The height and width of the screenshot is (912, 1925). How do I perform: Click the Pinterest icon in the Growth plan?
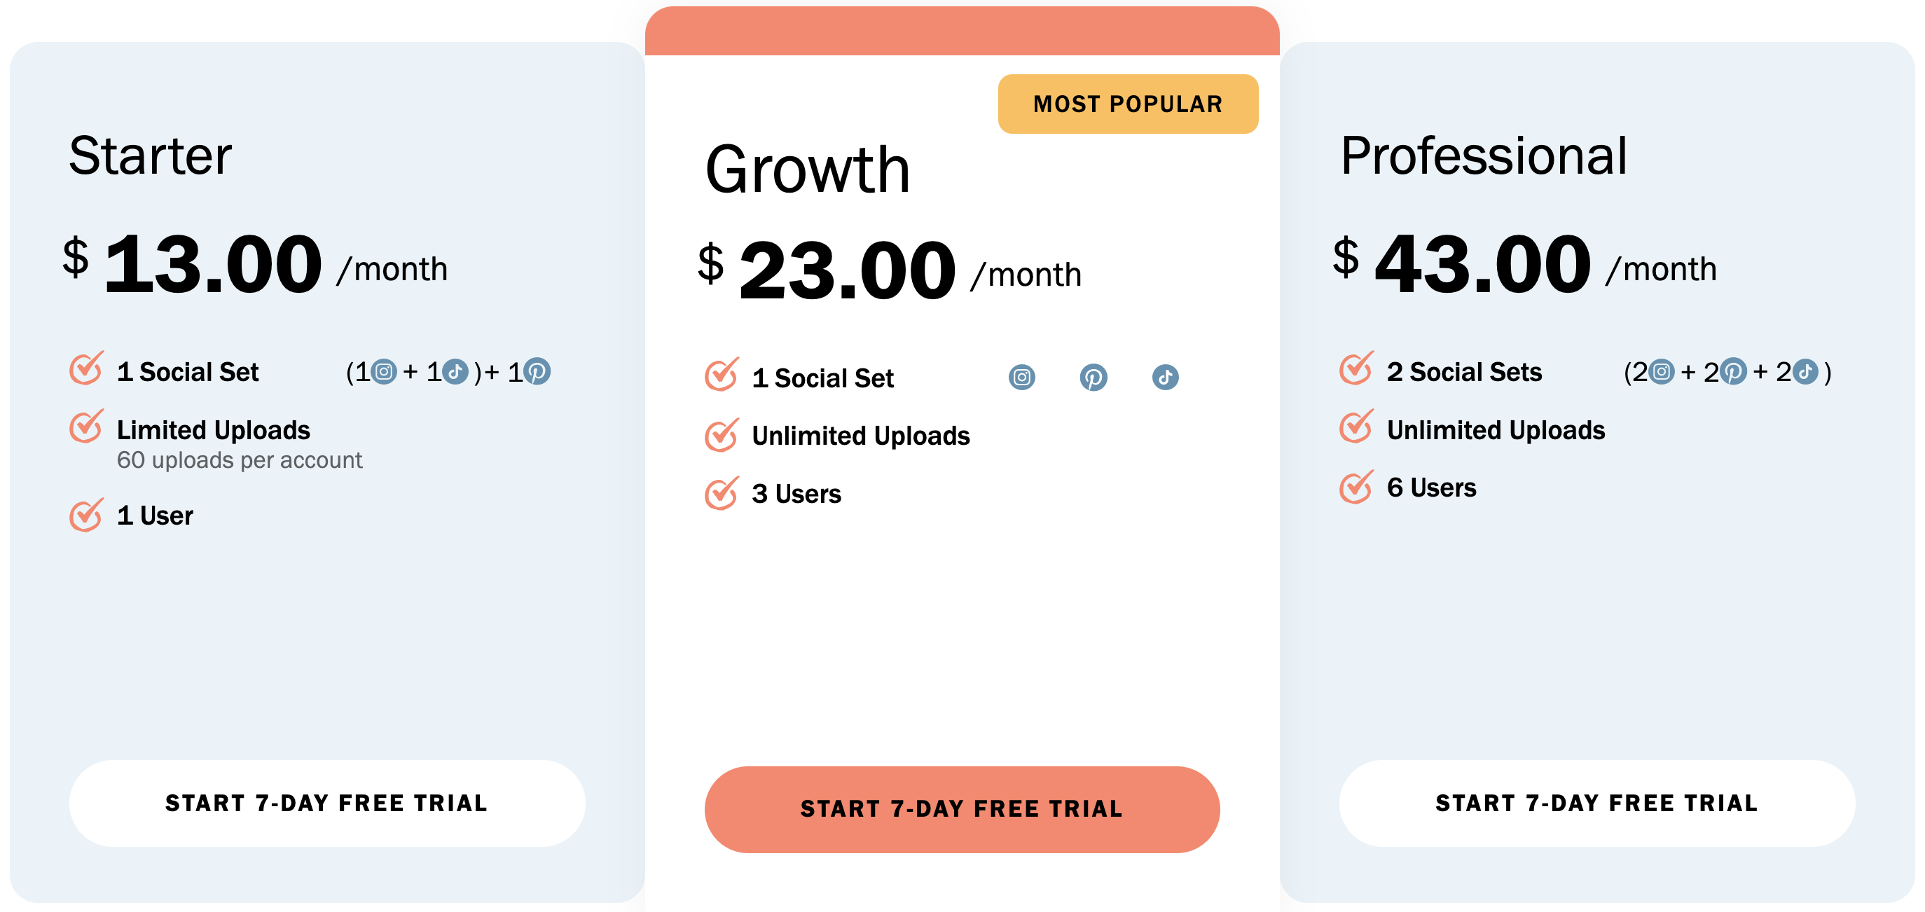(x=1093, y=378)
